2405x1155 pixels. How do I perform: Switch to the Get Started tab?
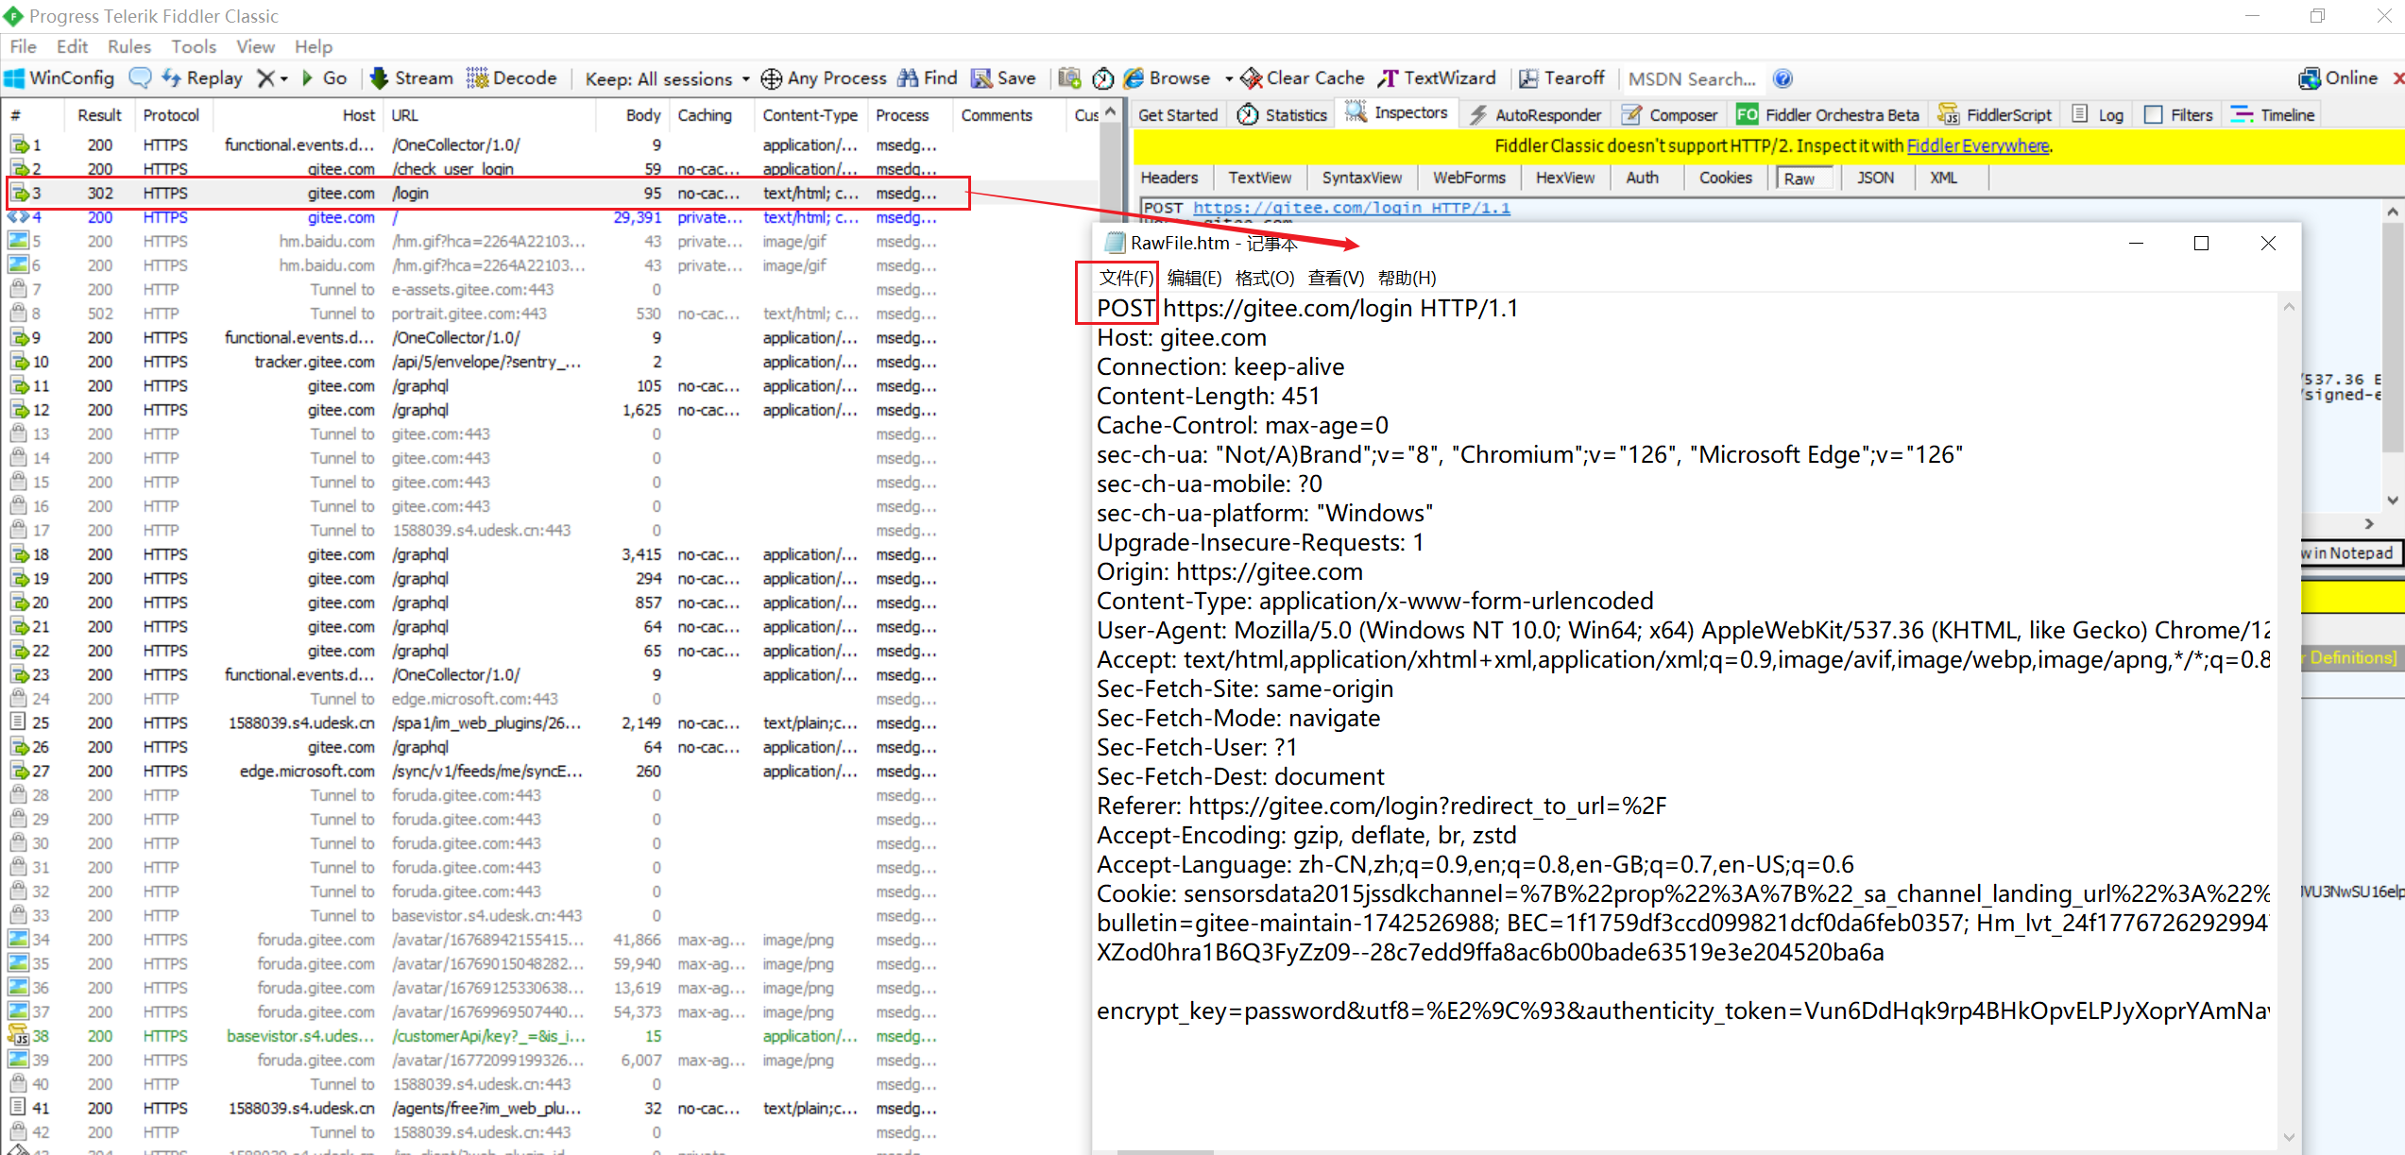(1178, 115)
